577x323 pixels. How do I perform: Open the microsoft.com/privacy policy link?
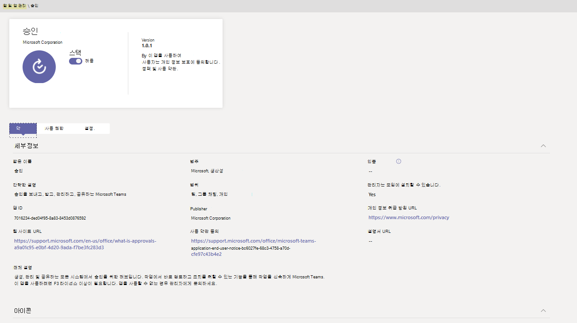point(409,217)
